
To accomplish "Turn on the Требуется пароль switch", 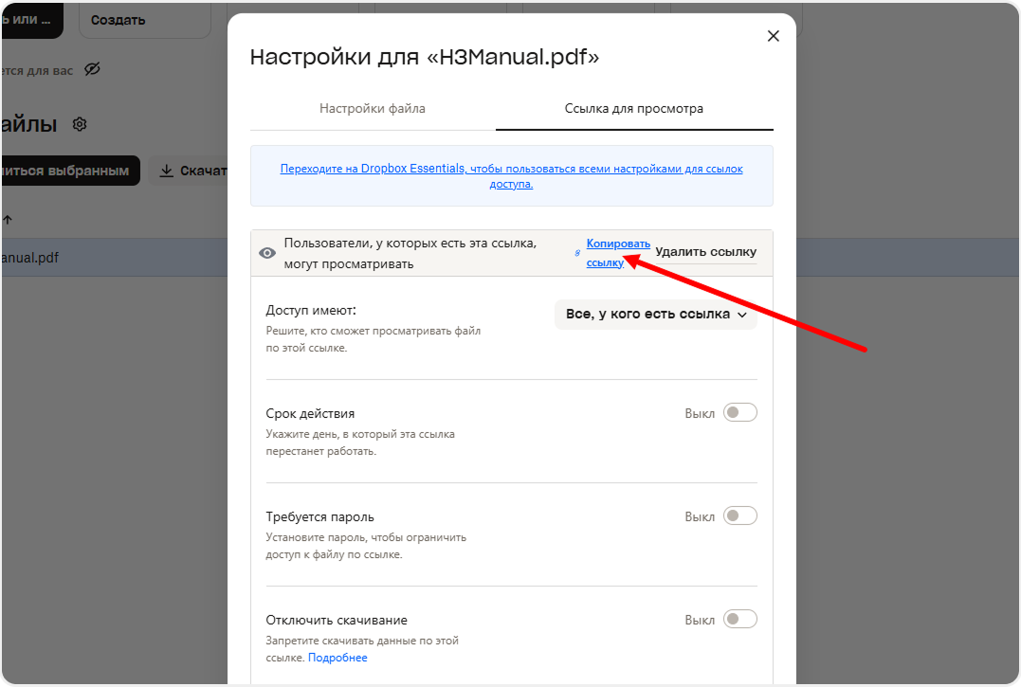I will 739,516.
